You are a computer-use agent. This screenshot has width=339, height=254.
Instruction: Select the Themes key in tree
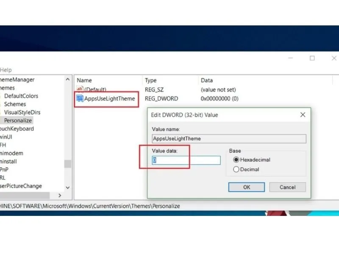[7, 88]
